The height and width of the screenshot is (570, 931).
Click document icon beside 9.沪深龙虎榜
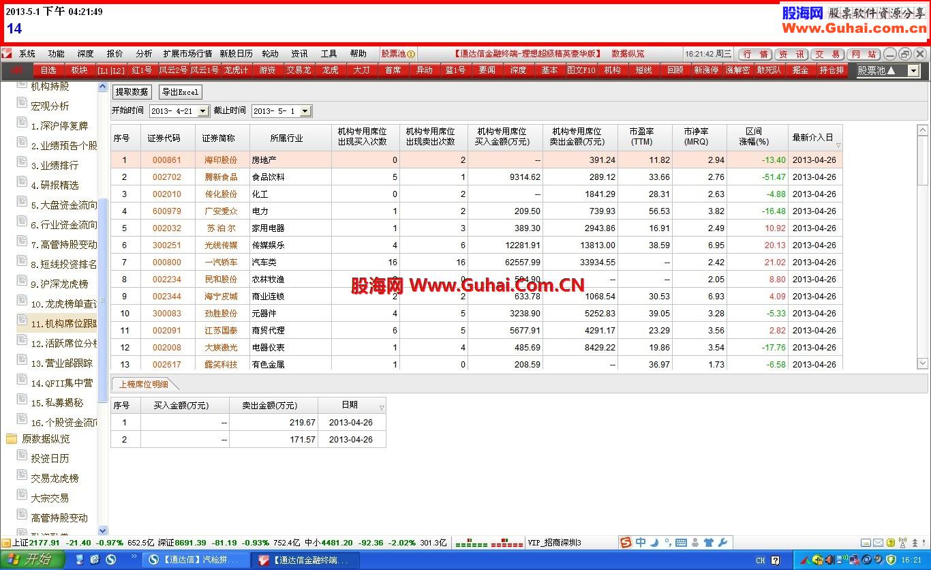pyautogui.click(x=21, y=280)
